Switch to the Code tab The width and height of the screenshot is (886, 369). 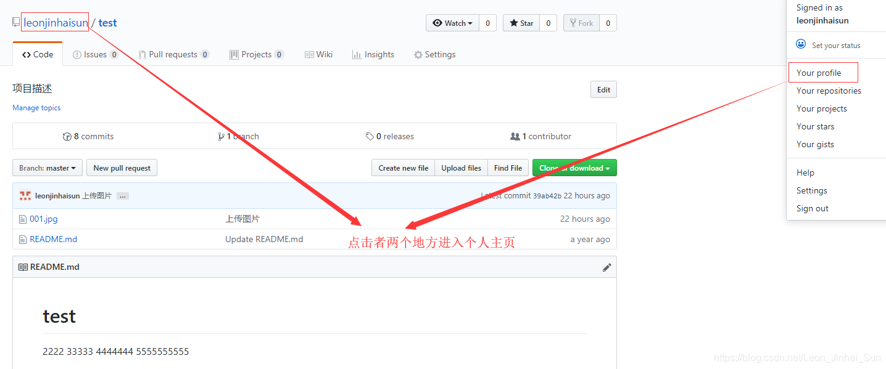click(x=38, y=54)
